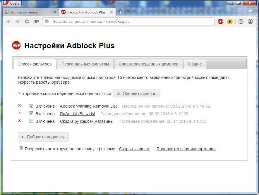259x195 pixels.
Task: Minimize the Opera window
Action: click(x=231, y=3)
